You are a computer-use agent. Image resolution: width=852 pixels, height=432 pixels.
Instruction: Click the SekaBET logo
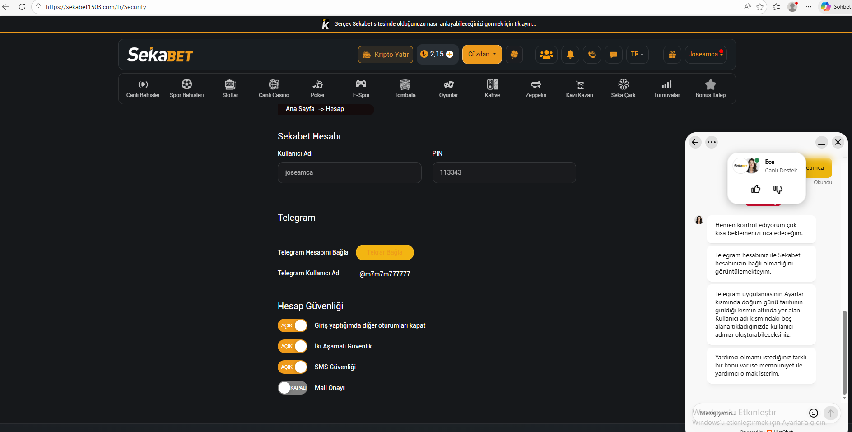tap(160, 55)
